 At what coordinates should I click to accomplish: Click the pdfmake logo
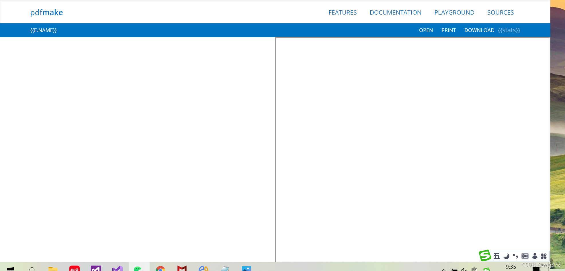click(46, 12)
